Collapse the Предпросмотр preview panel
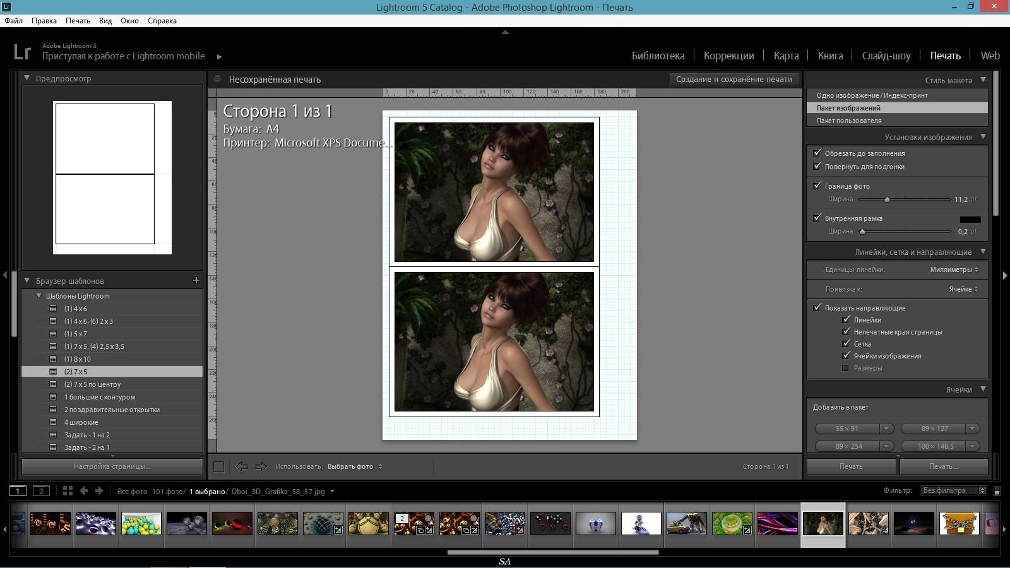1010x568 pixels. point(27,78)
